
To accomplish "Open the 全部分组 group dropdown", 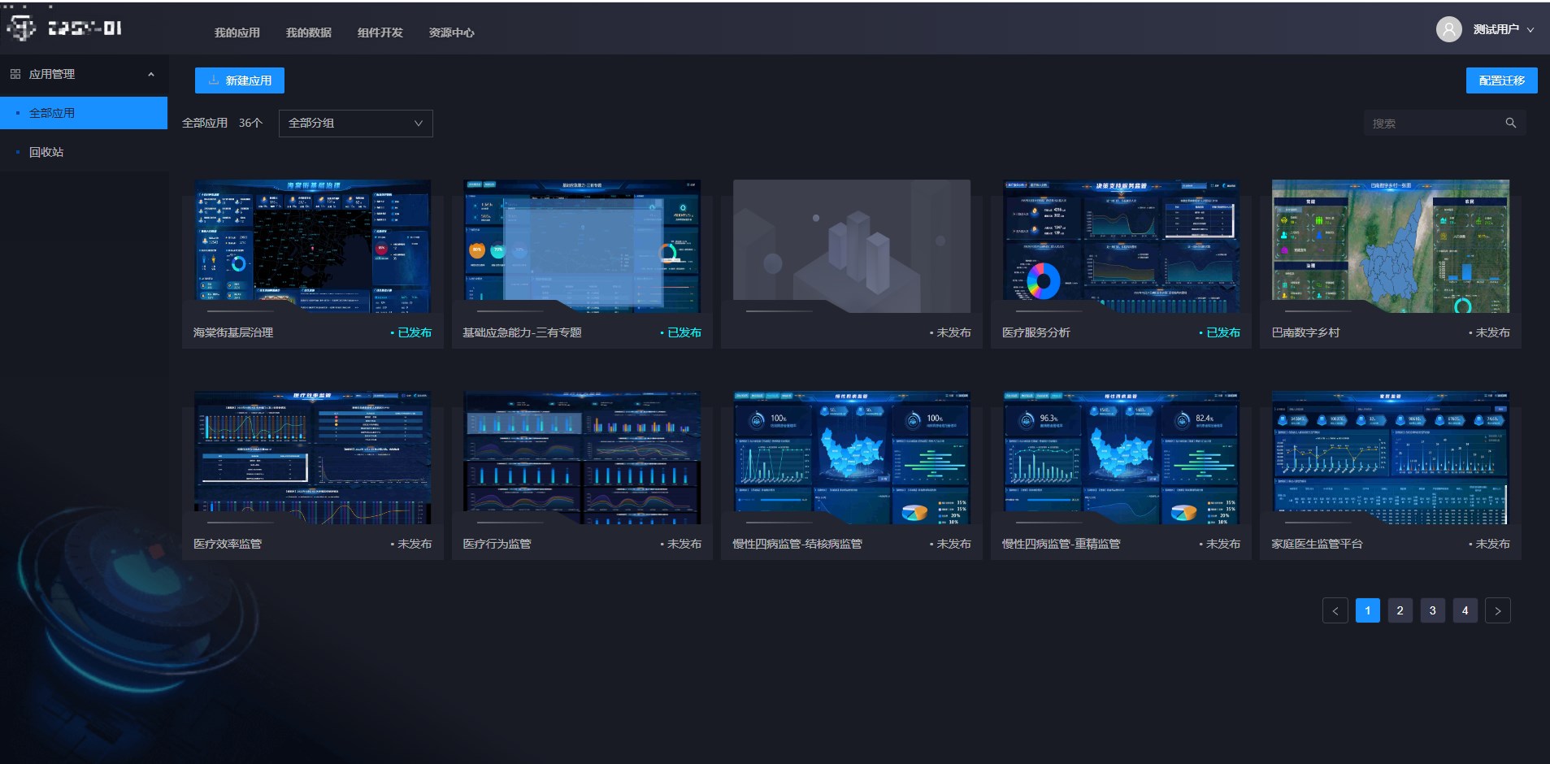I will click(355, 124).
